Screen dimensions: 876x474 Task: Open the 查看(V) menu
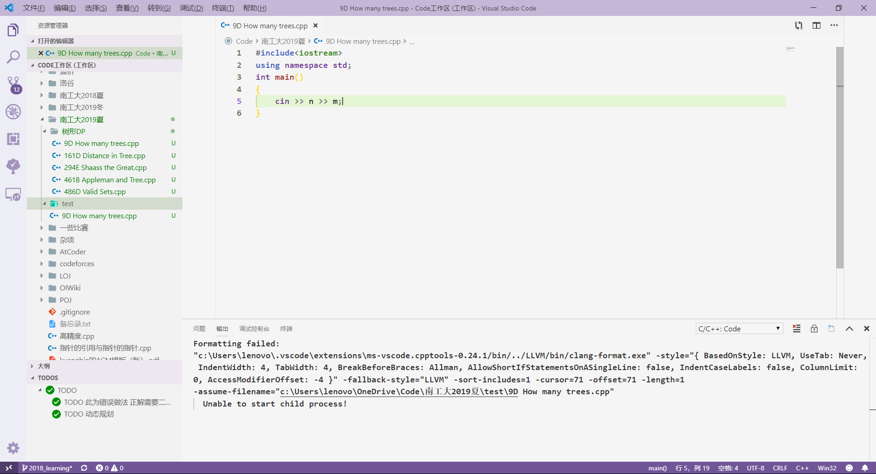127,8
